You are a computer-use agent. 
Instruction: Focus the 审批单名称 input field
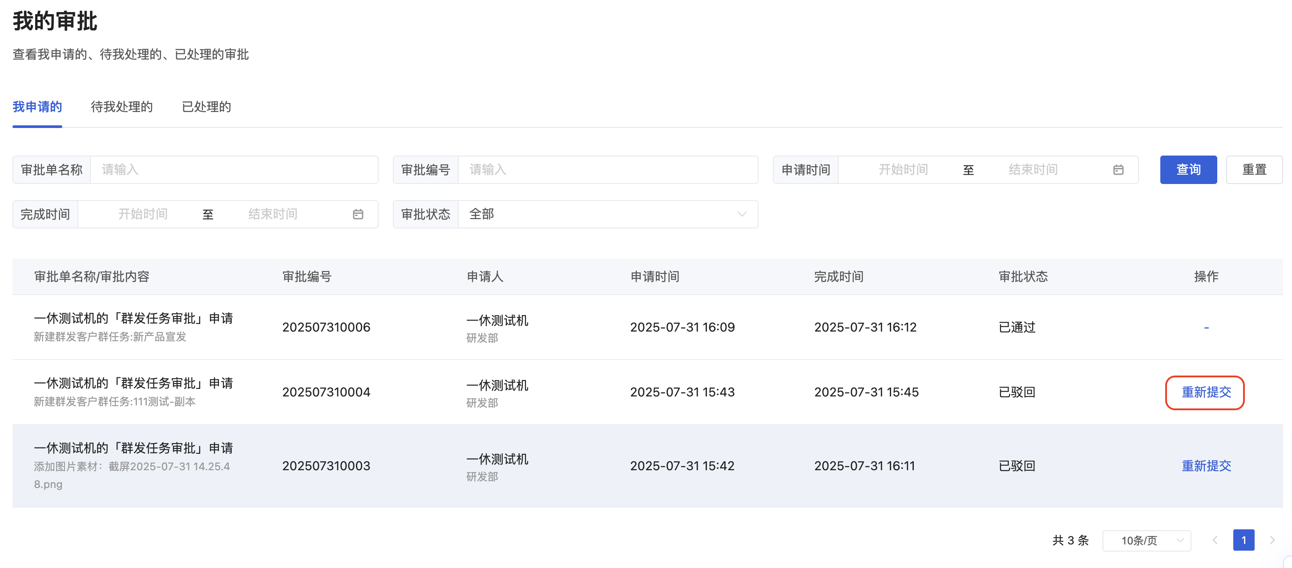click(x=234, y=170)
